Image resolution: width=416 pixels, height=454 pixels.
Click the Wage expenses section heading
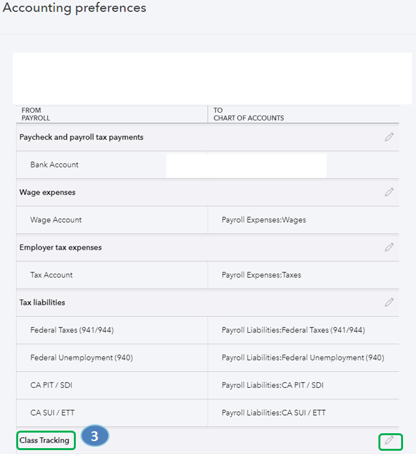coord(47,193)
